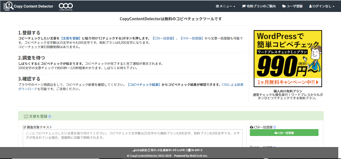Viewport: 341px width, 159px height.
Task: Click the Copy Content Detector magnifier logo
Action: (x=8, y=6)
